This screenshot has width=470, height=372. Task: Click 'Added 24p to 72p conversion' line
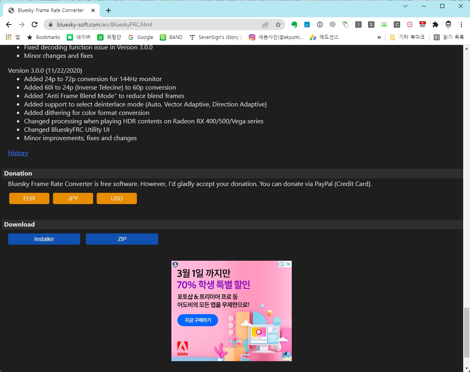(93, 79)
